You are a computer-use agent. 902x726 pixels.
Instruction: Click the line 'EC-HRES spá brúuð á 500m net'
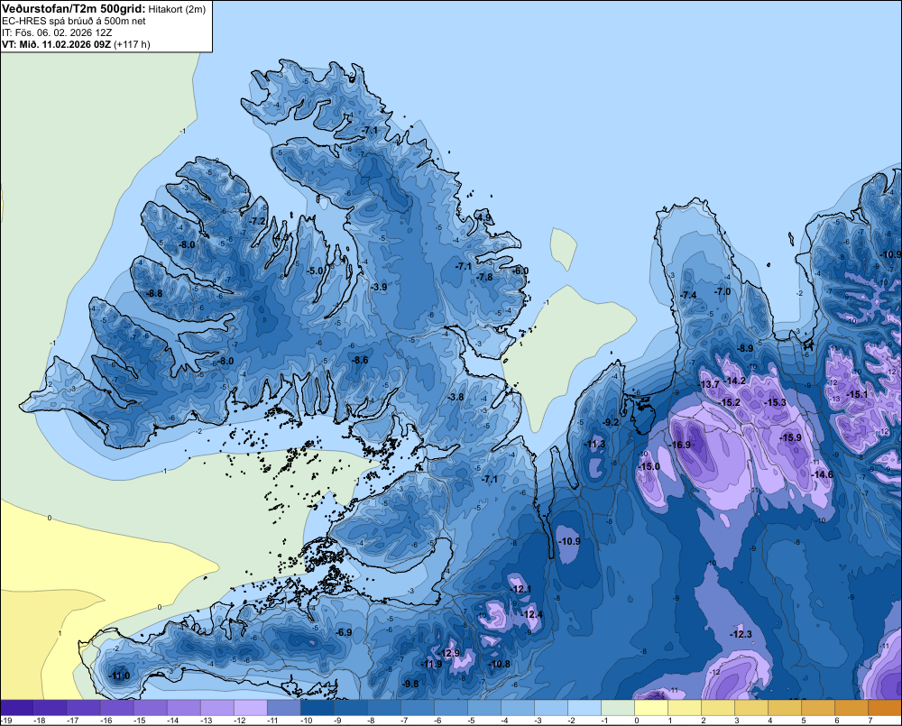(x=74, y=22)
